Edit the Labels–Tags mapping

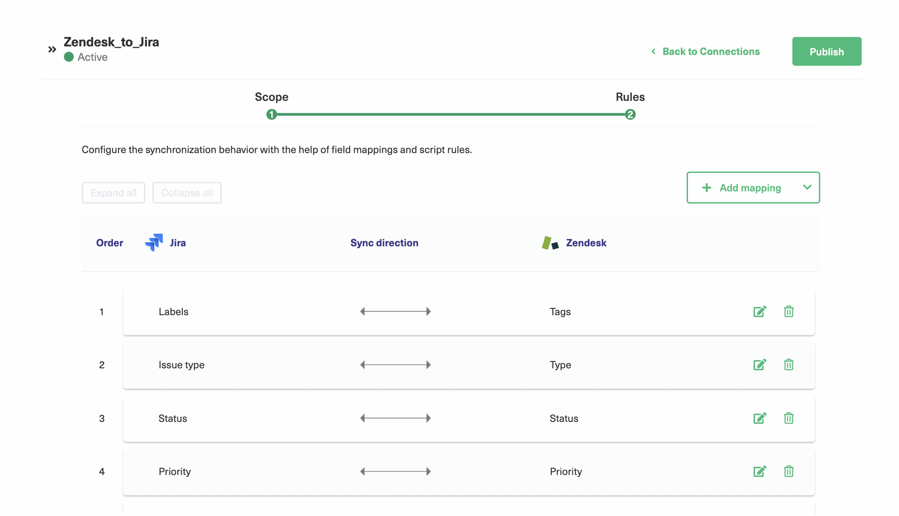760,311
